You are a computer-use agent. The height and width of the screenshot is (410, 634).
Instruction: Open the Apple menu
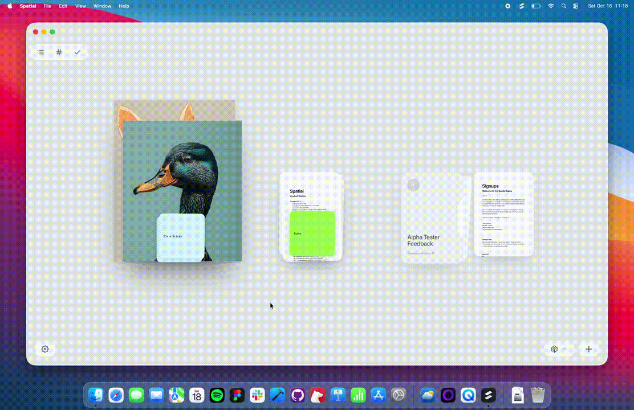10,6
